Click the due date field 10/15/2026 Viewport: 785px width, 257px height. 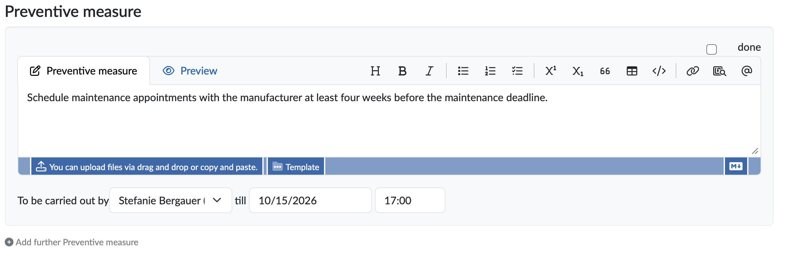coord(310,200)
